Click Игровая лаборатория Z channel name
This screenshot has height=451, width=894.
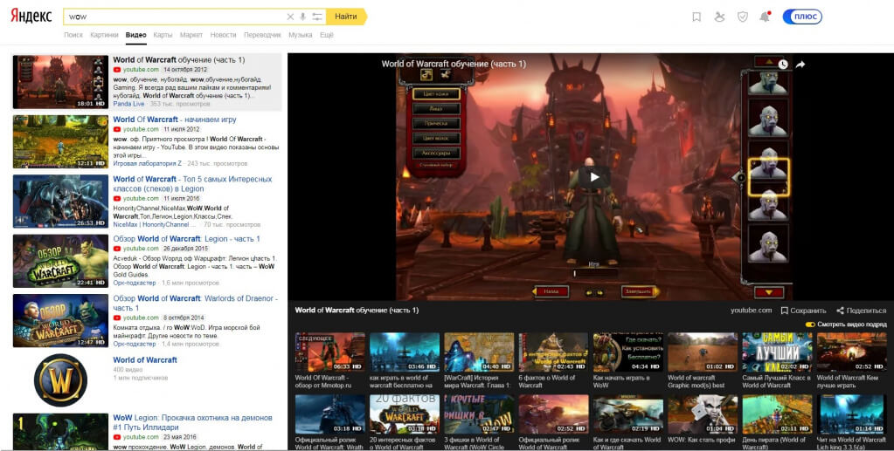[x=147, y=163]
